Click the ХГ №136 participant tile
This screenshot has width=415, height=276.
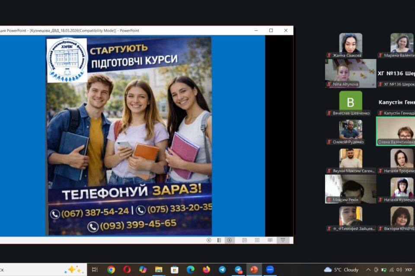click(396, 73)
